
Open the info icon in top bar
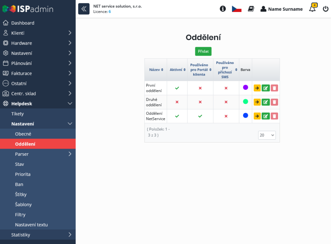pyautogui.click(x=223, y=9)
